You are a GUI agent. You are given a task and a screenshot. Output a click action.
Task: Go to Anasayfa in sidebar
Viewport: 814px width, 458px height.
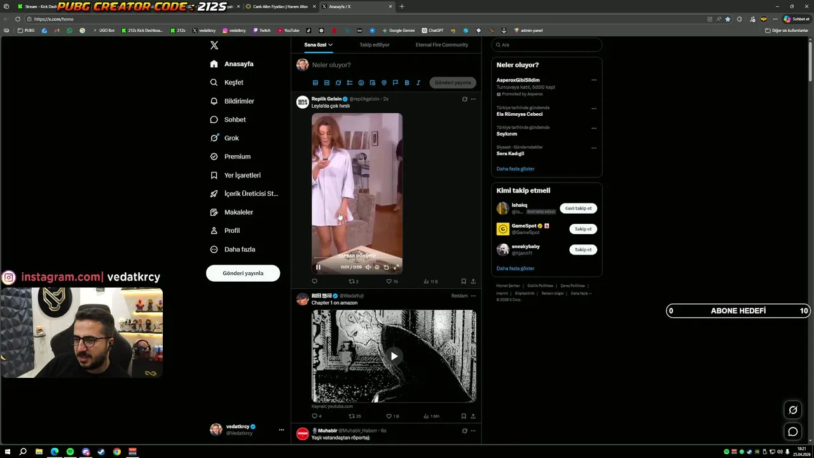coord(232,64)
